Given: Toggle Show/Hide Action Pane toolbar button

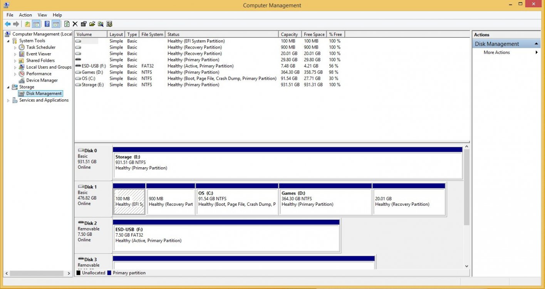Looking at the screenshot, I should (x=56, y=24).
